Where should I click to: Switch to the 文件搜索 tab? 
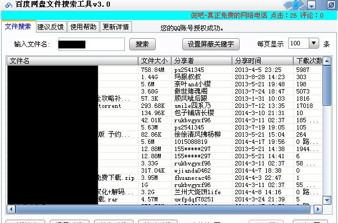point(18,27)
